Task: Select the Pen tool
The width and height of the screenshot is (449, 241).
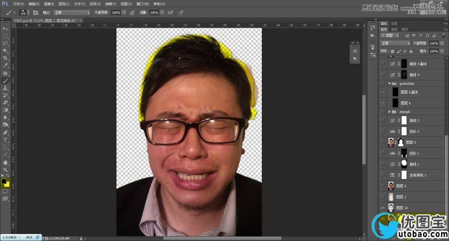Action: 5,133
